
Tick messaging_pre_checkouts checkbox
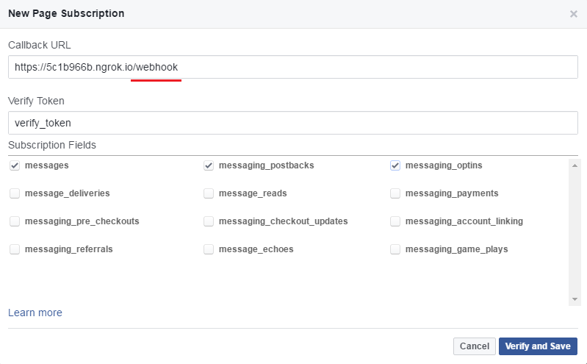15,221
